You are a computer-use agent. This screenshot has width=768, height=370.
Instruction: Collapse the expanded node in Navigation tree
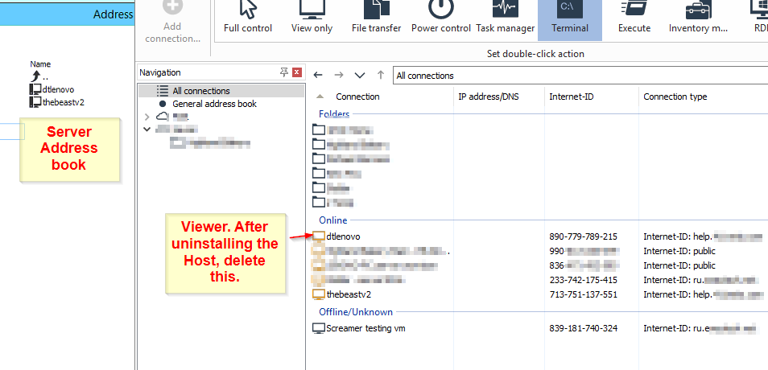[147, 129]
